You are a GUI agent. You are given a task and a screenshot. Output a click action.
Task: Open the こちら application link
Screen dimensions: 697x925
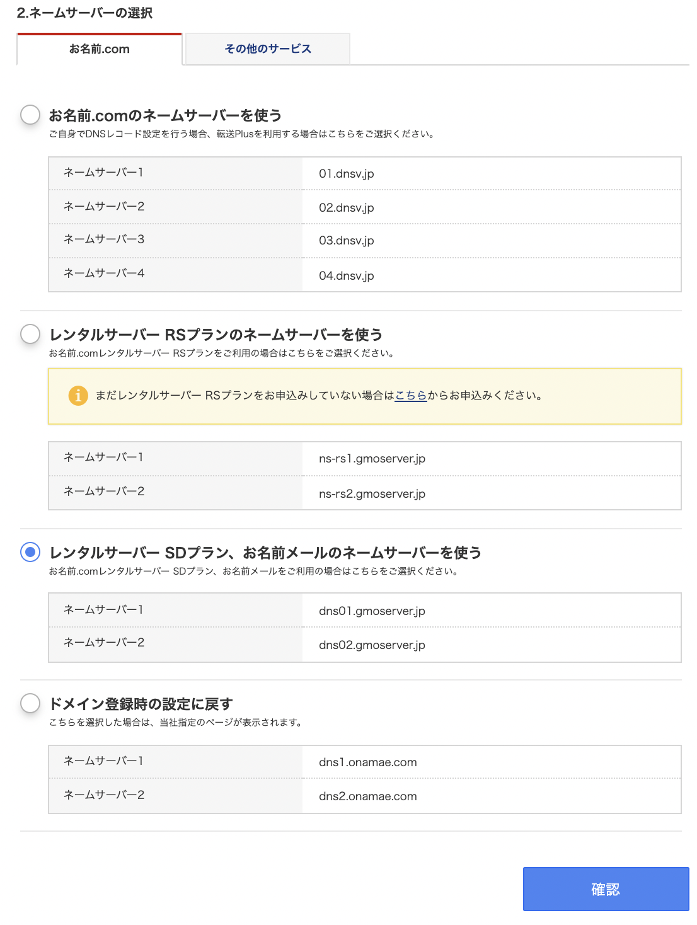[x=410, y=396]
